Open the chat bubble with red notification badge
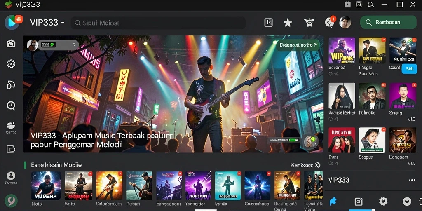The image size is (422, 211). click(x=330, y=22)
